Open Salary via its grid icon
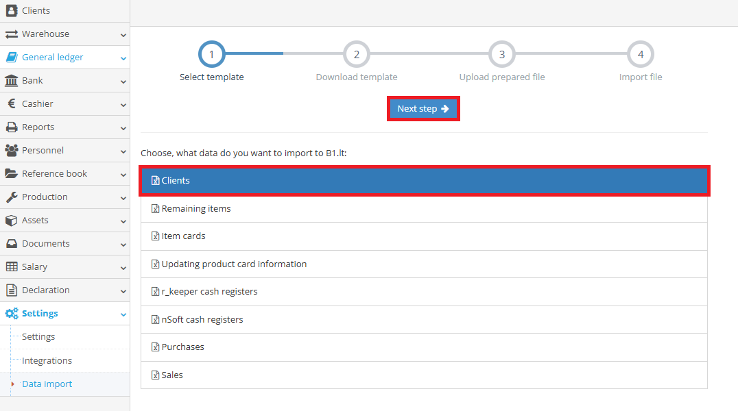 [x=11, y=266]
